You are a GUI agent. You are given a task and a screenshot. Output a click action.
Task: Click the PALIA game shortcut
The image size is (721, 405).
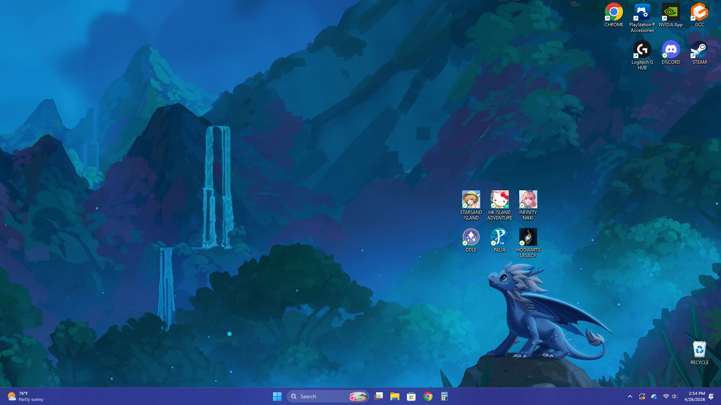(x=499, y=241)
